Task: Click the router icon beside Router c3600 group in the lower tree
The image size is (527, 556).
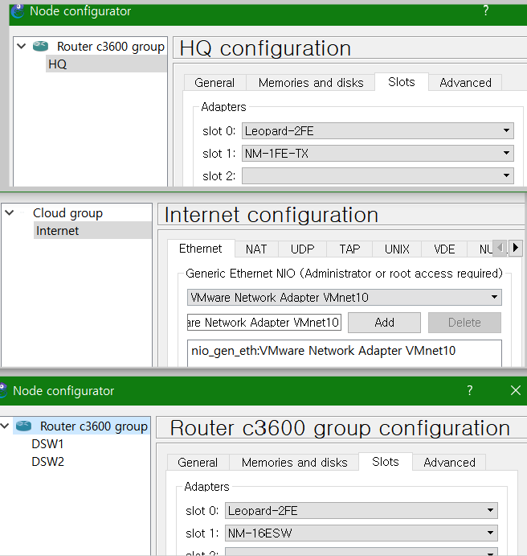Action: click(24, 426)
